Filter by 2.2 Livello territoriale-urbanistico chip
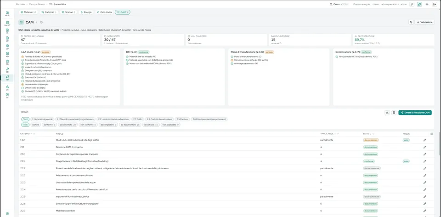This screenshot has width=441, height=217. pos(113,120)
